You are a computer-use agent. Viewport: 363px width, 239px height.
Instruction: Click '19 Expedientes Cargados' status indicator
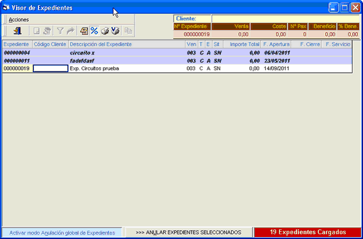click(x=308, y=232)
